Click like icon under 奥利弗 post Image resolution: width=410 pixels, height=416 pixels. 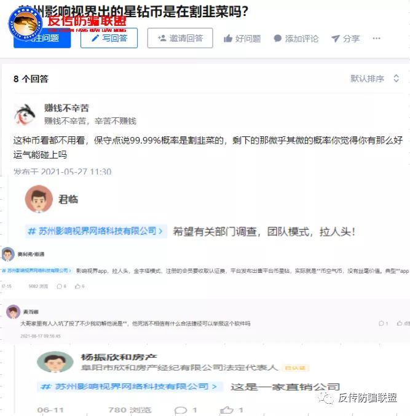click(x=77, y=286)
